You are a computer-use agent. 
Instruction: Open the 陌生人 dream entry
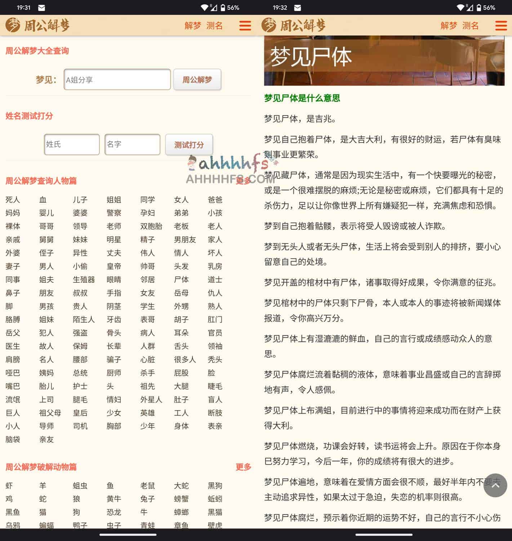click(x=84, y=320)
